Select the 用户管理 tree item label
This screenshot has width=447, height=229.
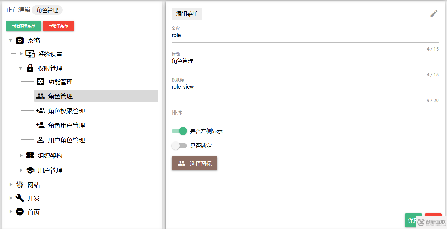[x=50, y=170]
